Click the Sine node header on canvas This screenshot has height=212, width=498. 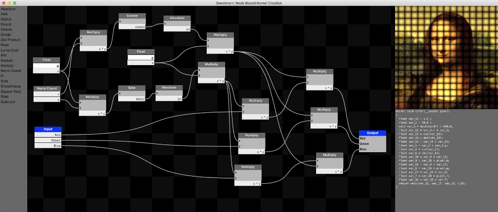click(x=131, y=88)
